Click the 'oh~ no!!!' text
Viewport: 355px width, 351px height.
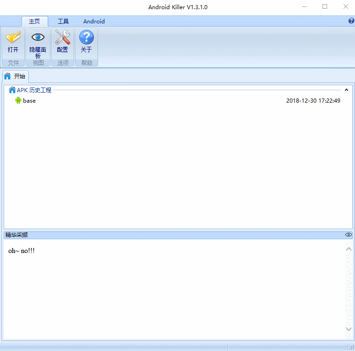point(22,251)
